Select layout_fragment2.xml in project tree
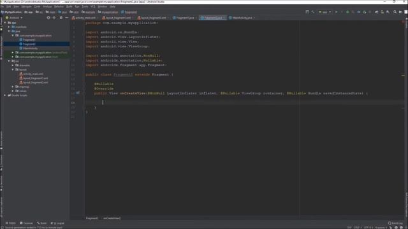Screen dimensions: 408x229 34,82
